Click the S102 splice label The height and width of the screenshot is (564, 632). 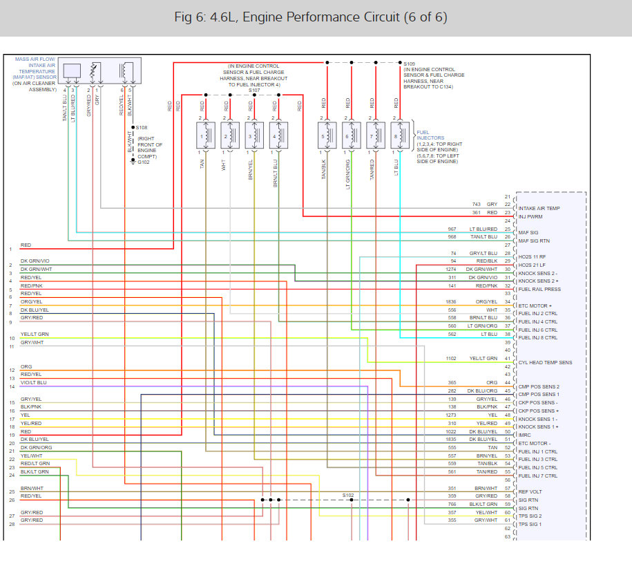pos(348,495)
